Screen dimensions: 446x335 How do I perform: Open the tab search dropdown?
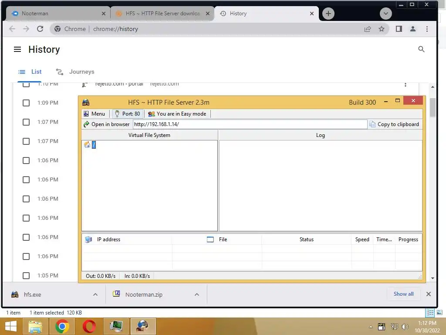click(x=386, y=14)
